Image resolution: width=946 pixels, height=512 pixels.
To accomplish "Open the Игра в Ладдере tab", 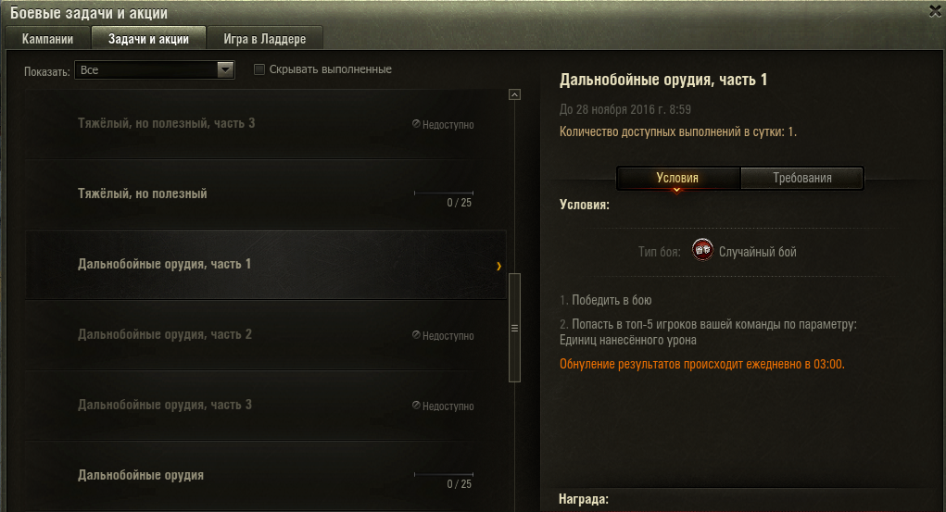I will [x=265, y=39].
